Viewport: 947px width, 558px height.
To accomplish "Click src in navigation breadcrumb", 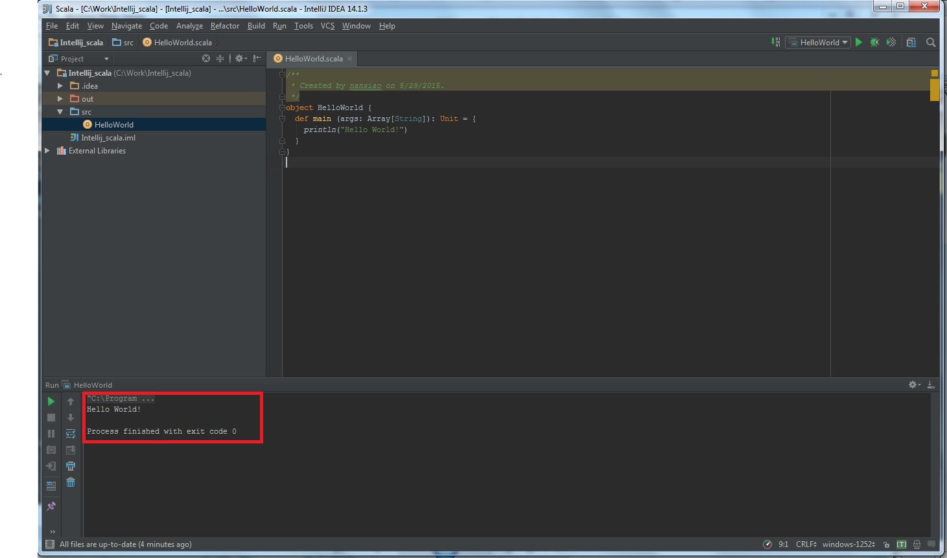I will pyautogui.click(x=123, y=42).
